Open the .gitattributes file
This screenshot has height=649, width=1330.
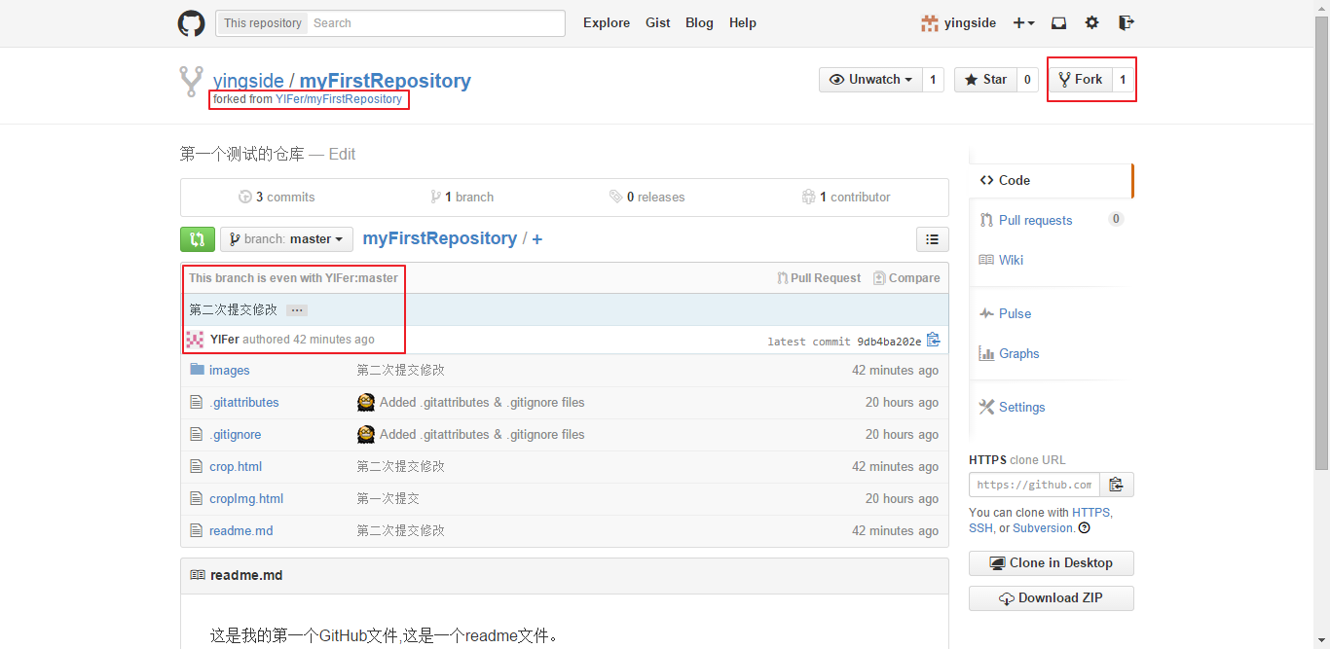click(x=244, y=402)
